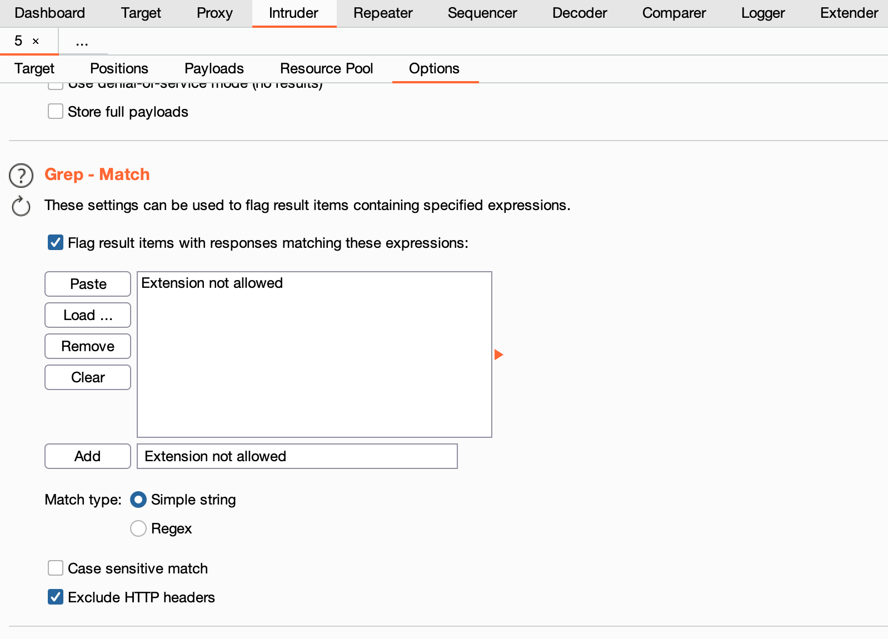The image size is (888, 639).
Task: Switch to Sequencer tab
Action: point(482,13)
